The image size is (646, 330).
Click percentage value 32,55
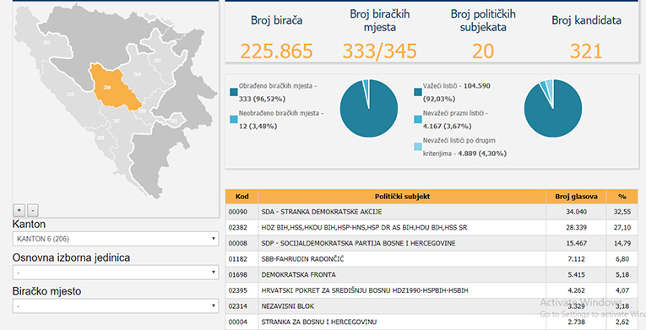pos(622,212)
